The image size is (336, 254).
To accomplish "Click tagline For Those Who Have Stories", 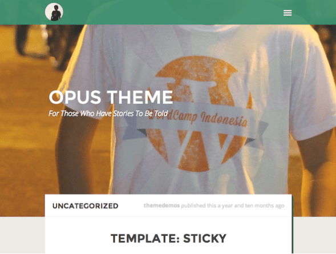I will coord(108,114).
